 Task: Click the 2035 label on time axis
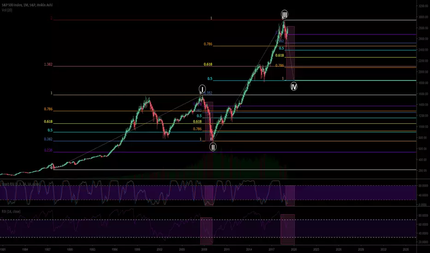406,249
